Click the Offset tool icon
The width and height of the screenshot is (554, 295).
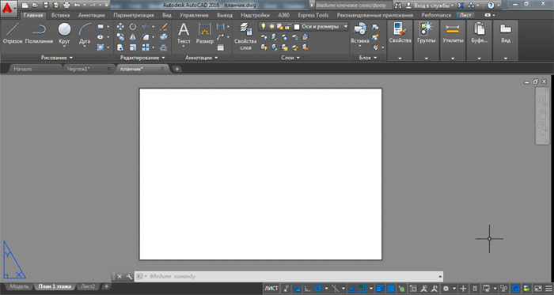pos(164,47)
